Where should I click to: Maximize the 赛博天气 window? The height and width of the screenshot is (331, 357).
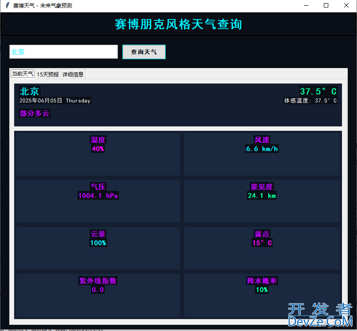326,5
